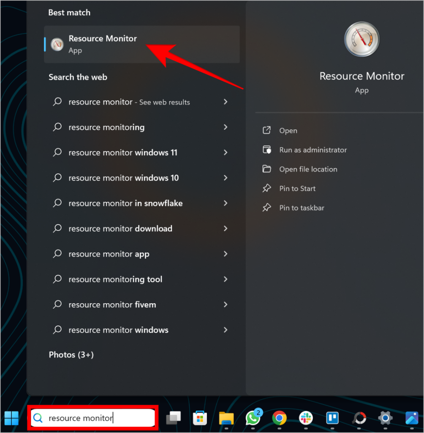
Task: Open Trello from the taskbar
Action: (x=332, y=418)
